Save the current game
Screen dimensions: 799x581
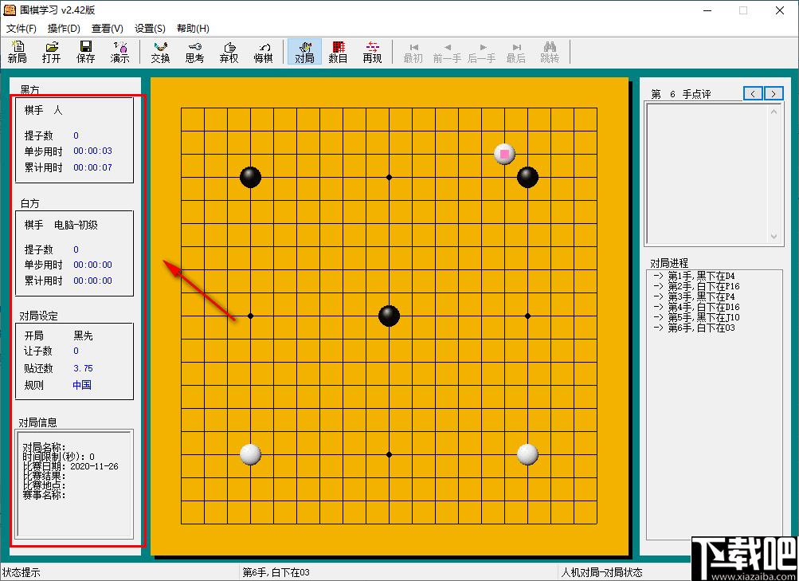(85, 53)
